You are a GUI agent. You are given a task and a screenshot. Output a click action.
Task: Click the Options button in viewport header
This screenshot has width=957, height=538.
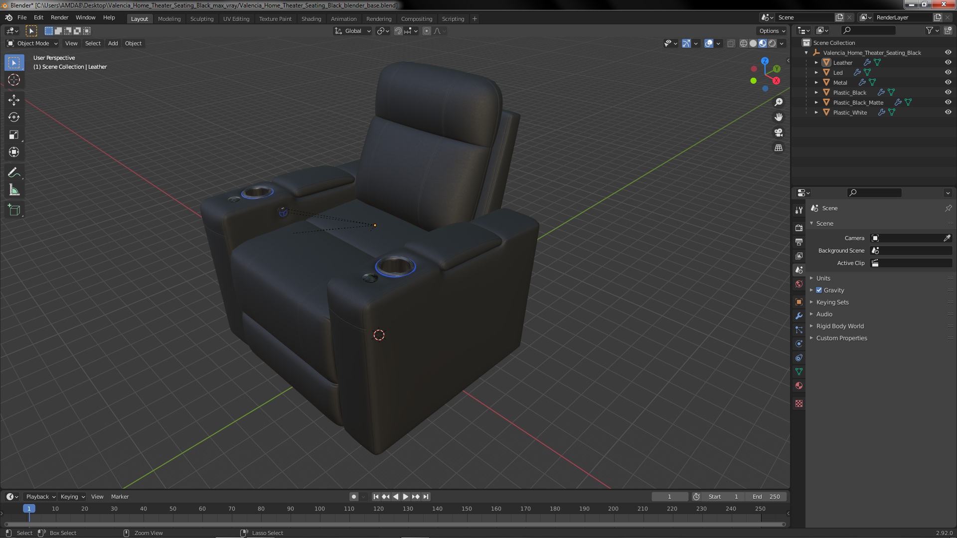tap(772, 31)
